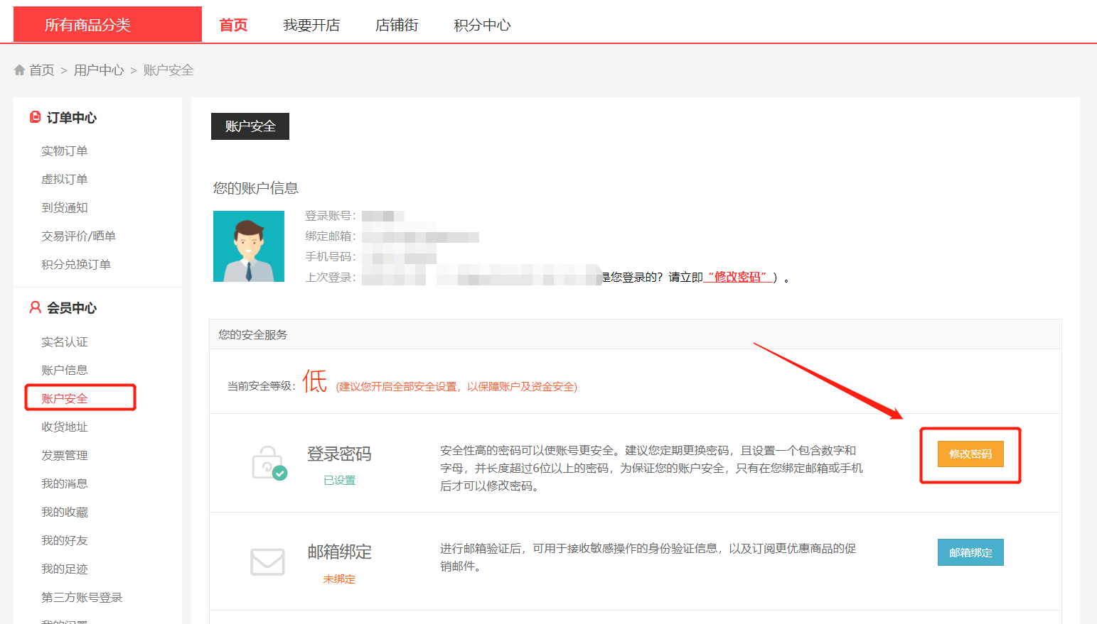Open 第三方账号登录 in the sidebar
Screen dimensions: 1097x624
82,597
